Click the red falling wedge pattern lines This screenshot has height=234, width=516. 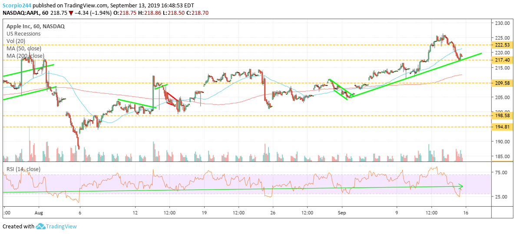(x=172, y=99)
